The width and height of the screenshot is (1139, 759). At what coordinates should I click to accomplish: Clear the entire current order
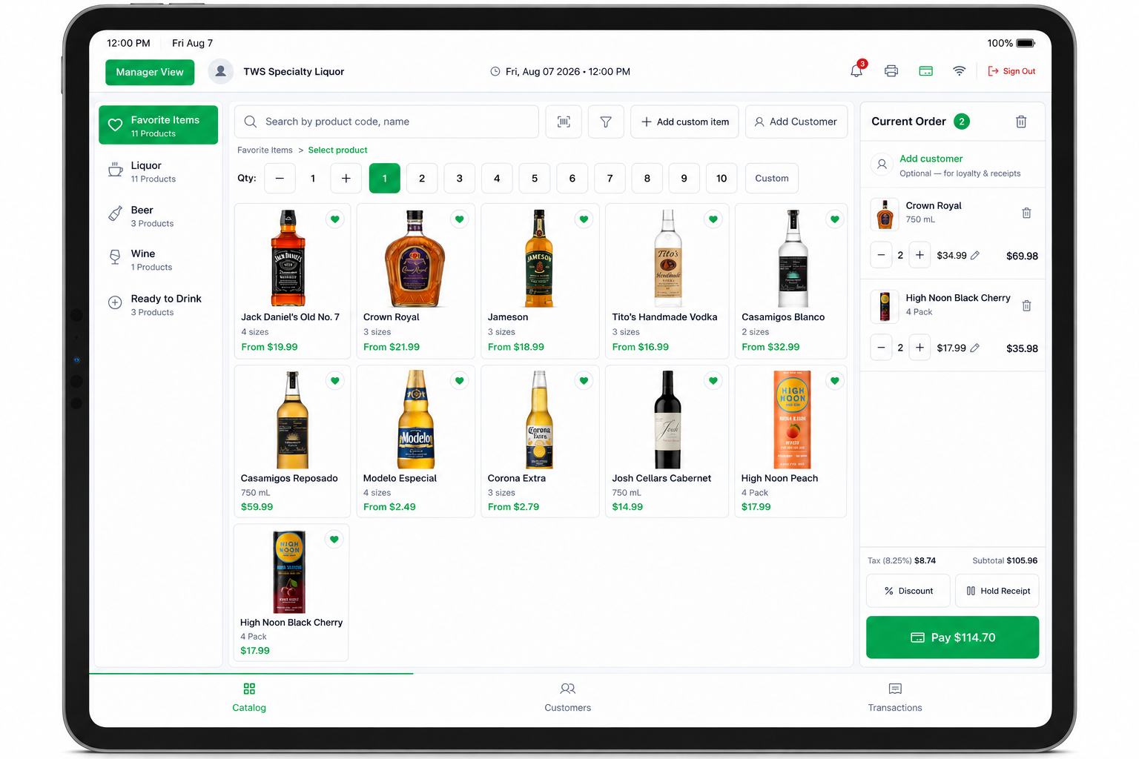[x=1021, y=122]
